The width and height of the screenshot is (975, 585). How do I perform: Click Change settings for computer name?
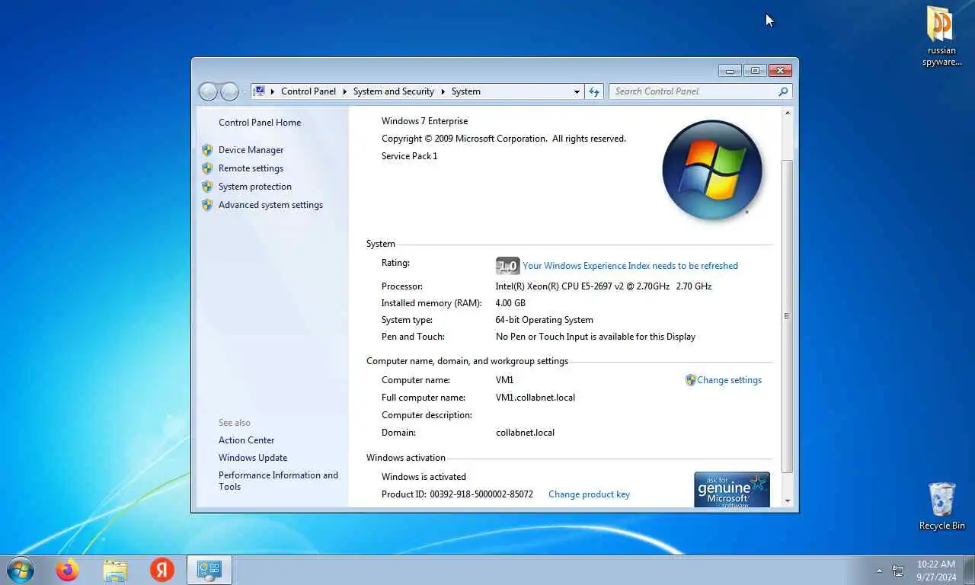(x=729, y=380)
